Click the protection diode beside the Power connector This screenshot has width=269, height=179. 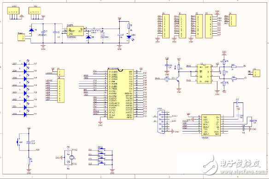tap(31, 30)
